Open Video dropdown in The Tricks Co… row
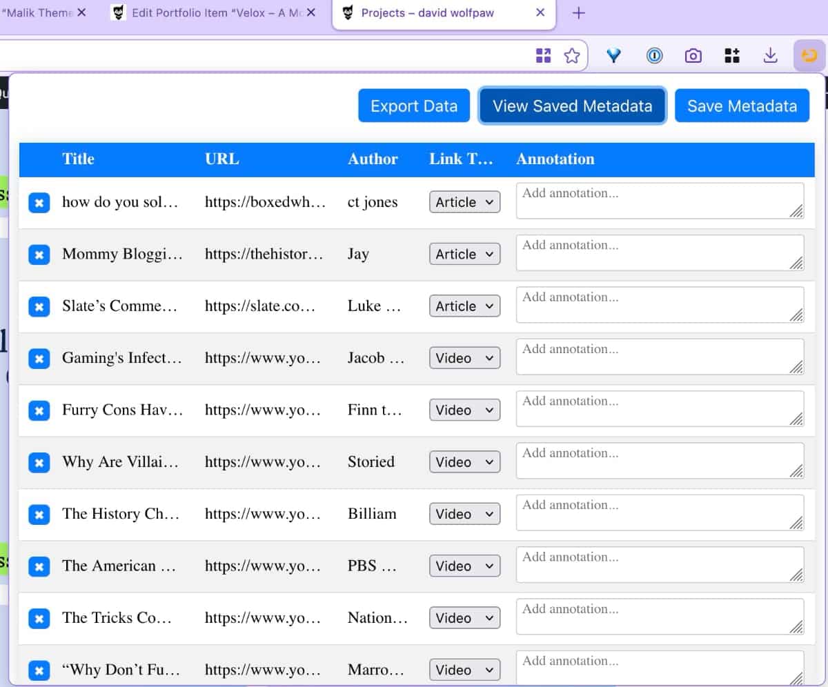 (x=464, y=618)
